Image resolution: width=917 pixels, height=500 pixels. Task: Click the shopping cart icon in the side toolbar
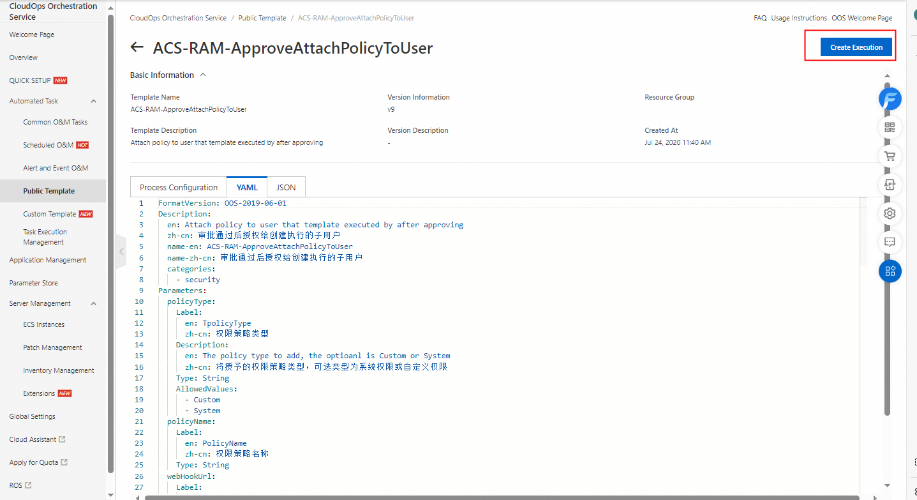890,156
